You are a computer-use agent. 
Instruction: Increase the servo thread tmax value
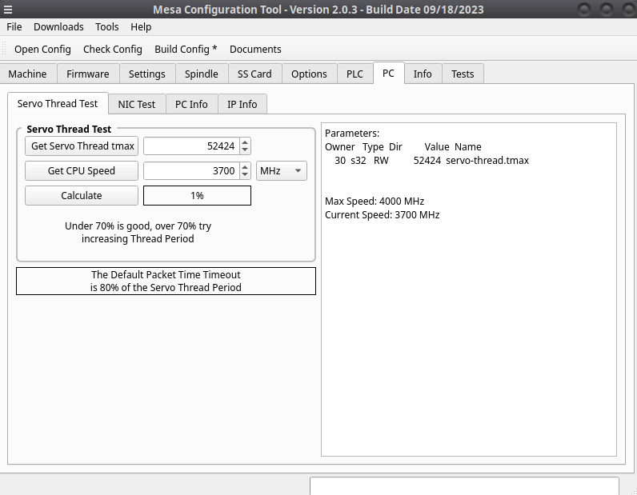(245, 142)
